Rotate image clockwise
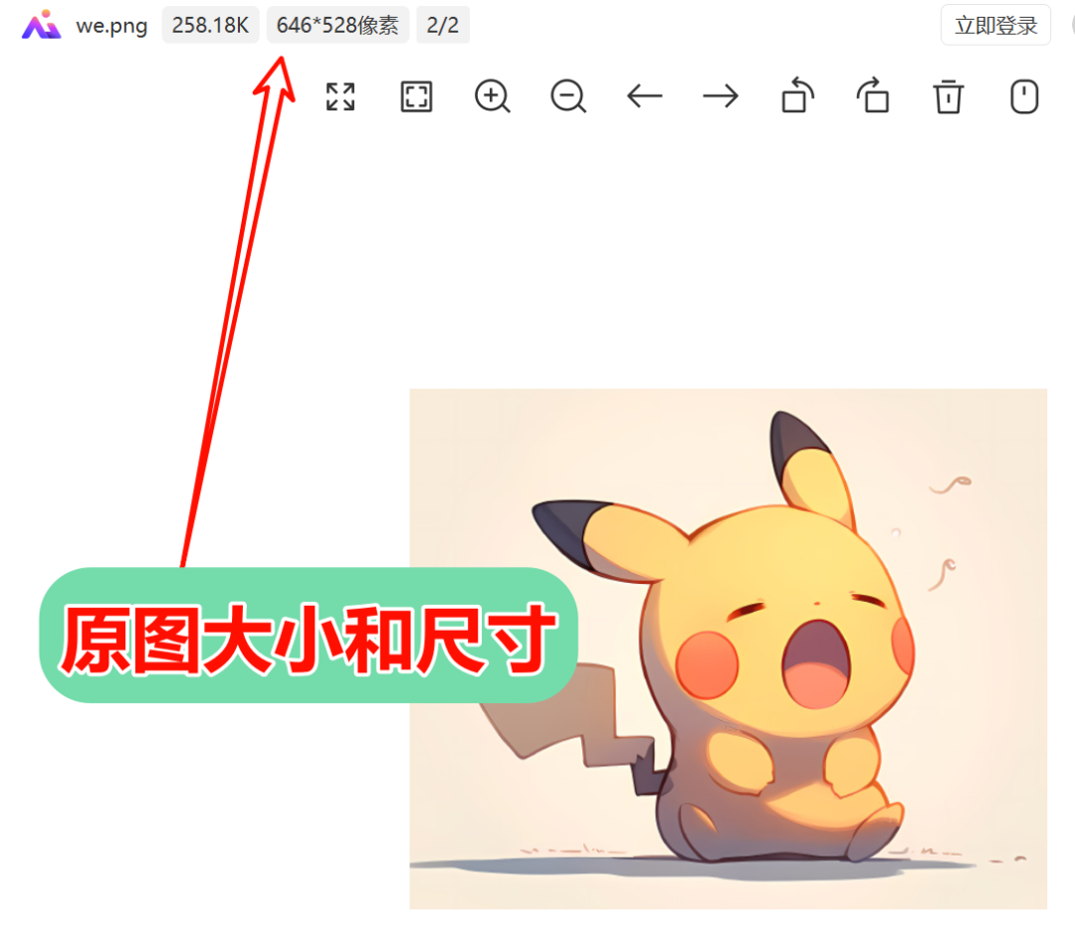1075x942 pixels. pos(873,95)
